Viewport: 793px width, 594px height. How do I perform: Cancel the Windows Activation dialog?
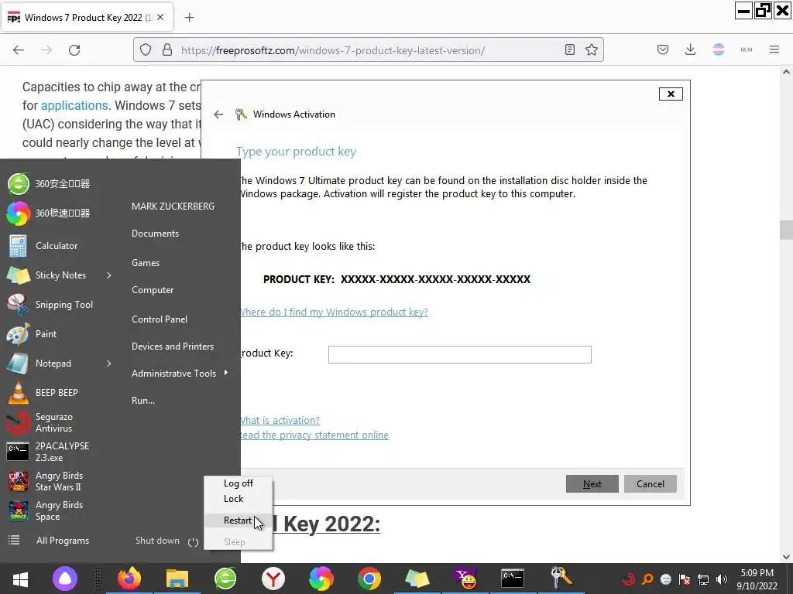pyautogui.click(x=651, y=484)
